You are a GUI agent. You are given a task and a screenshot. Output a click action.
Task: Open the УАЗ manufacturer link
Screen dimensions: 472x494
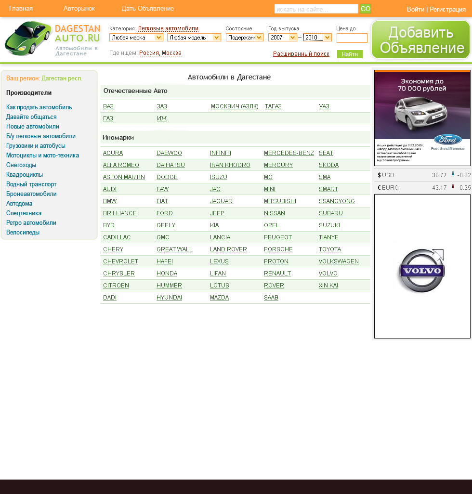(324, 106)
